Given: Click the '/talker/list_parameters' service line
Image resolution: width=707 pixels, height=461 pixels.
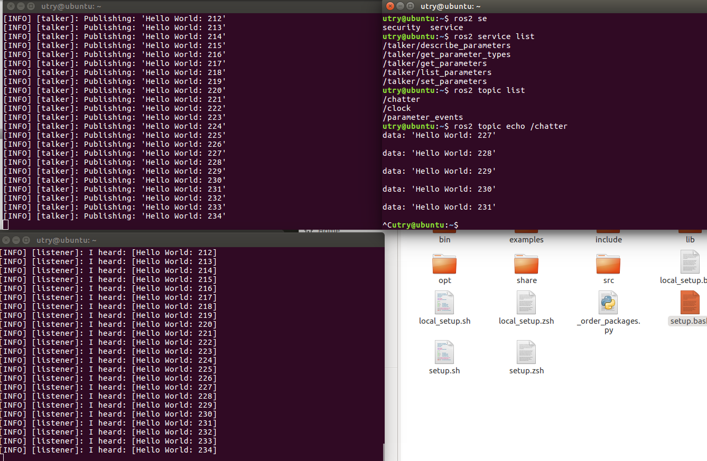Looking at the screenshot, I should click(x=437, y=72).
